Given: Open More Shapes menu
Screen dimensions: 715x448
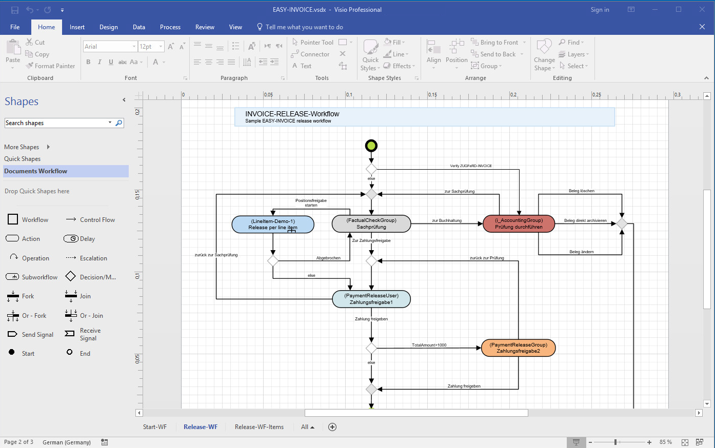Looking at the screenshot, I should point(27,147).
